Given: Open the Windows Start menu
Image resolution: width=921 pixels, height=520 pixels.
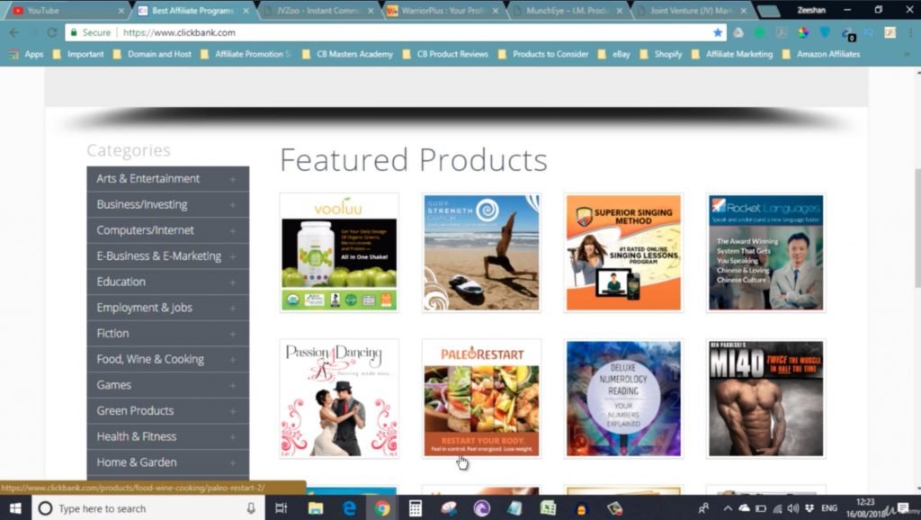Looking at the screenshot, I should coord(15,508).
